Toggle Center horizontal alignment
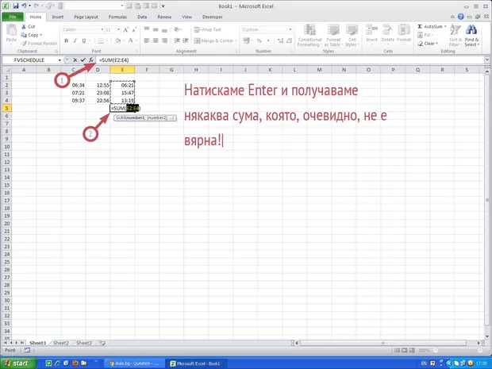Image resolution: width=492 pixels, height=369 pixels. pos(156,40)
